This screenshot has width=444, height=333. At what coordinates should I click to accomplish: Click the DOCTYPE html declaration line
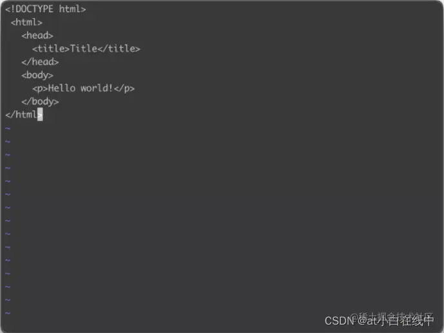(45, 9)
